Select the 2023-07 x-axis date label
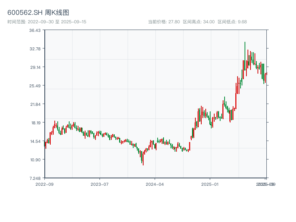 tap(100, 184)
